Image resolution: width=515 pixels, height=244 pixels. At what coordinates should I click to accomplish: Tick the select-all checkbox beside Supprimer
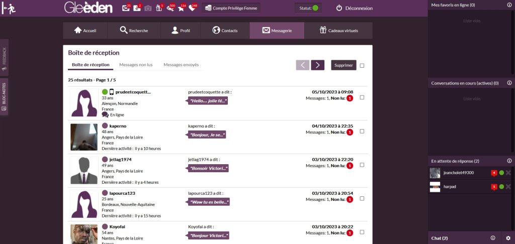(x=362, y=65)
